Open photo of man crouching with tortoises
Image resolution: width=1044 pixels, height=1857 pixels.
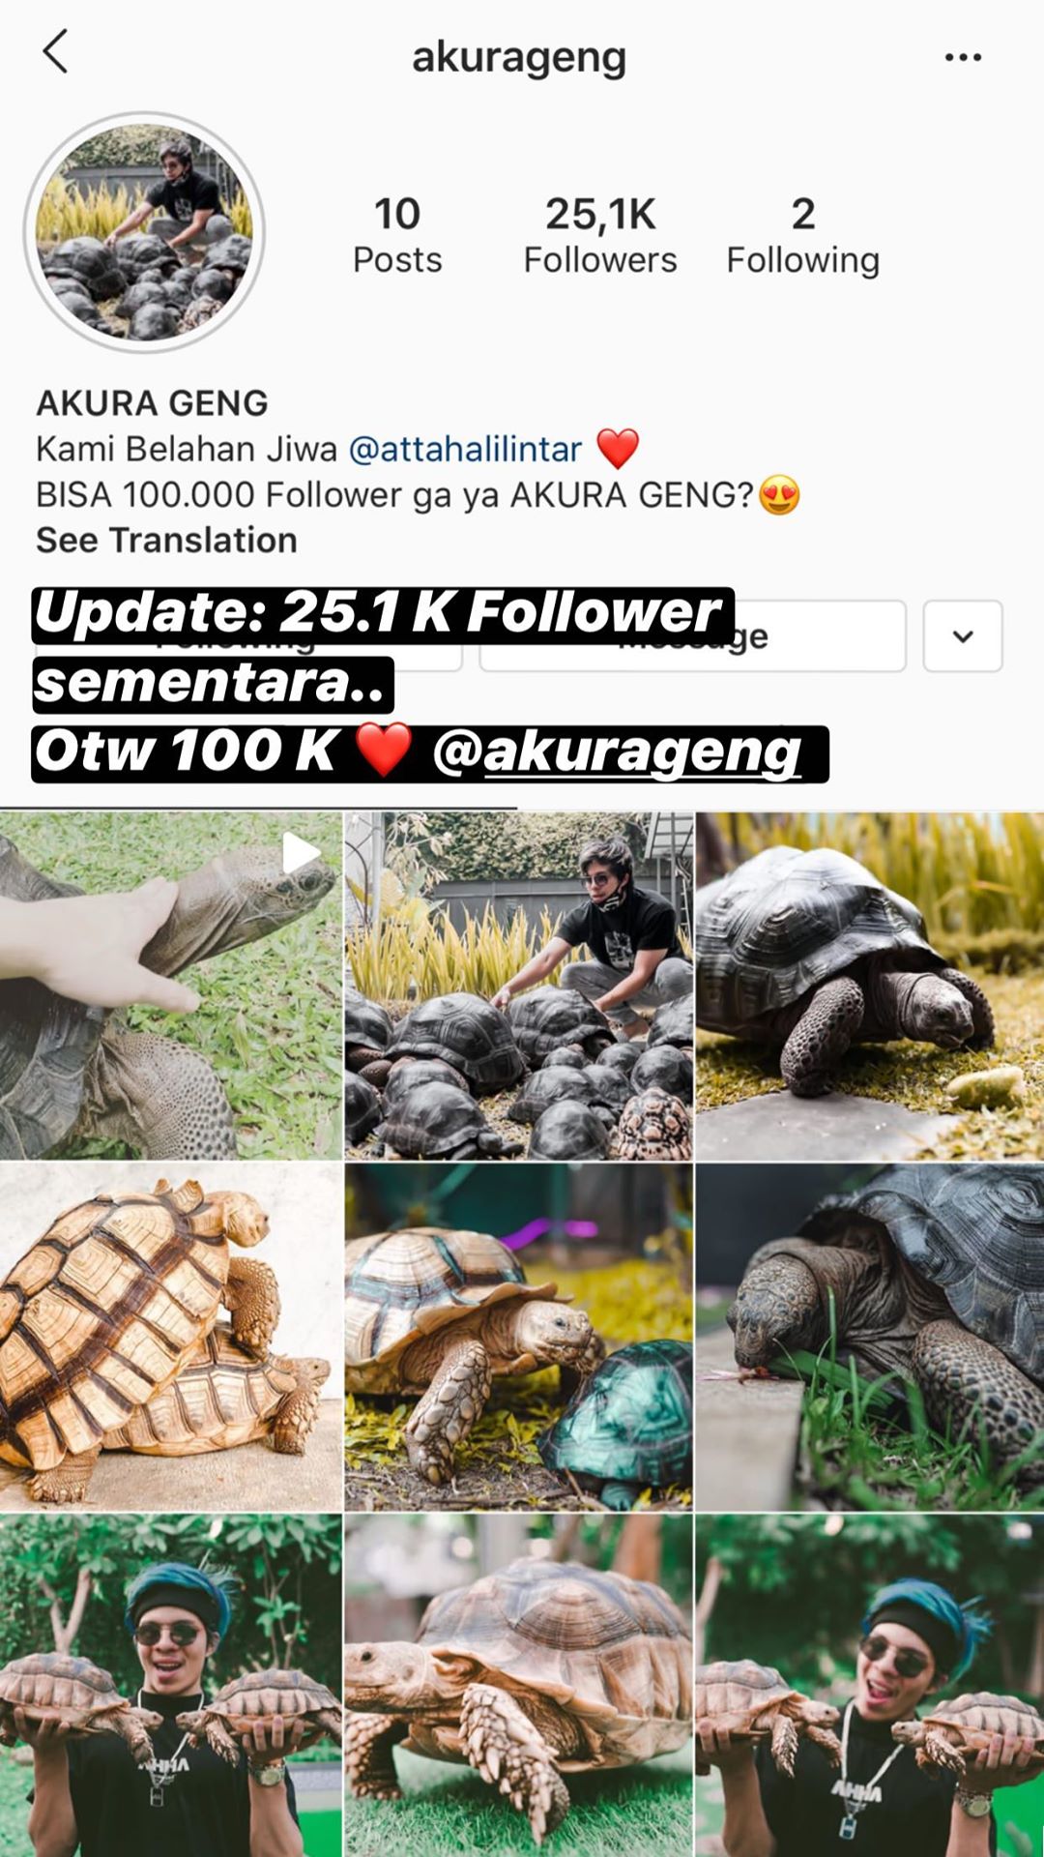coord(519,985)
